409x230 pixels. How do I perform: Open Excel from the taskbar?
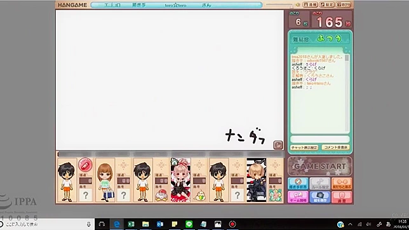point(131,224)
